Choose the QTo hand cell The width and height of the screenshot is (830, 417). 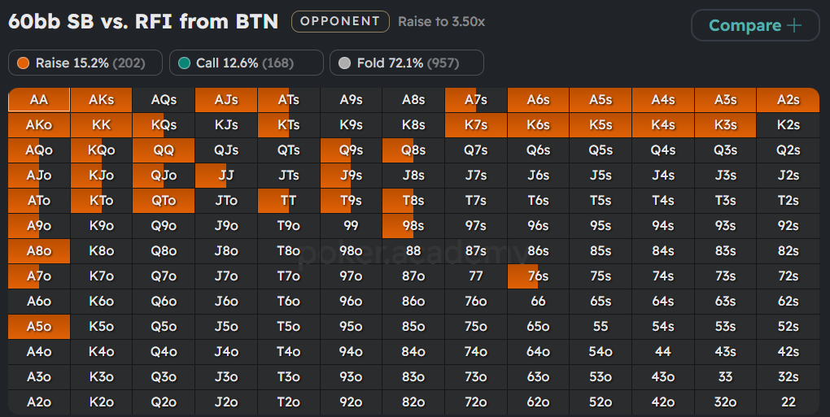click(x=164, y=201)
